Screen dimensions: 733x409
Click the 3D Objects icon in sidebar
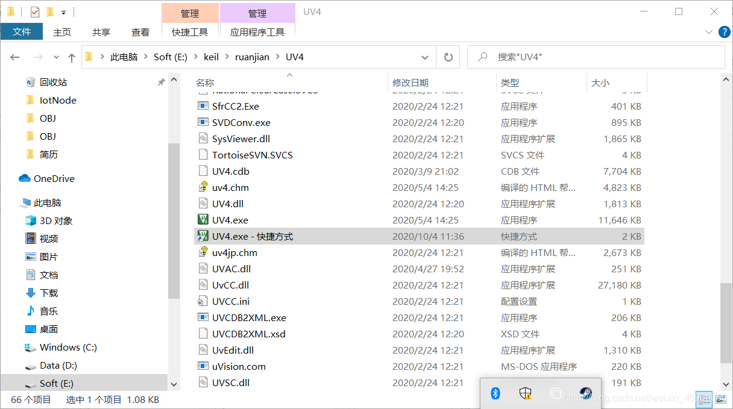click(x=31, y=220)
